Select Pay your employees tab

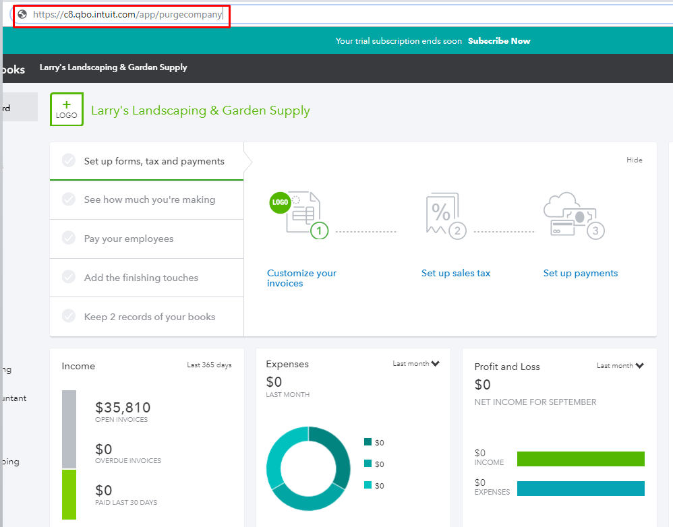147,239
